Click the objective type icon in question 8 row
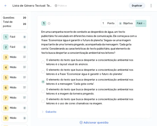This screenshot has height=126, width=157. pos(25,108)
